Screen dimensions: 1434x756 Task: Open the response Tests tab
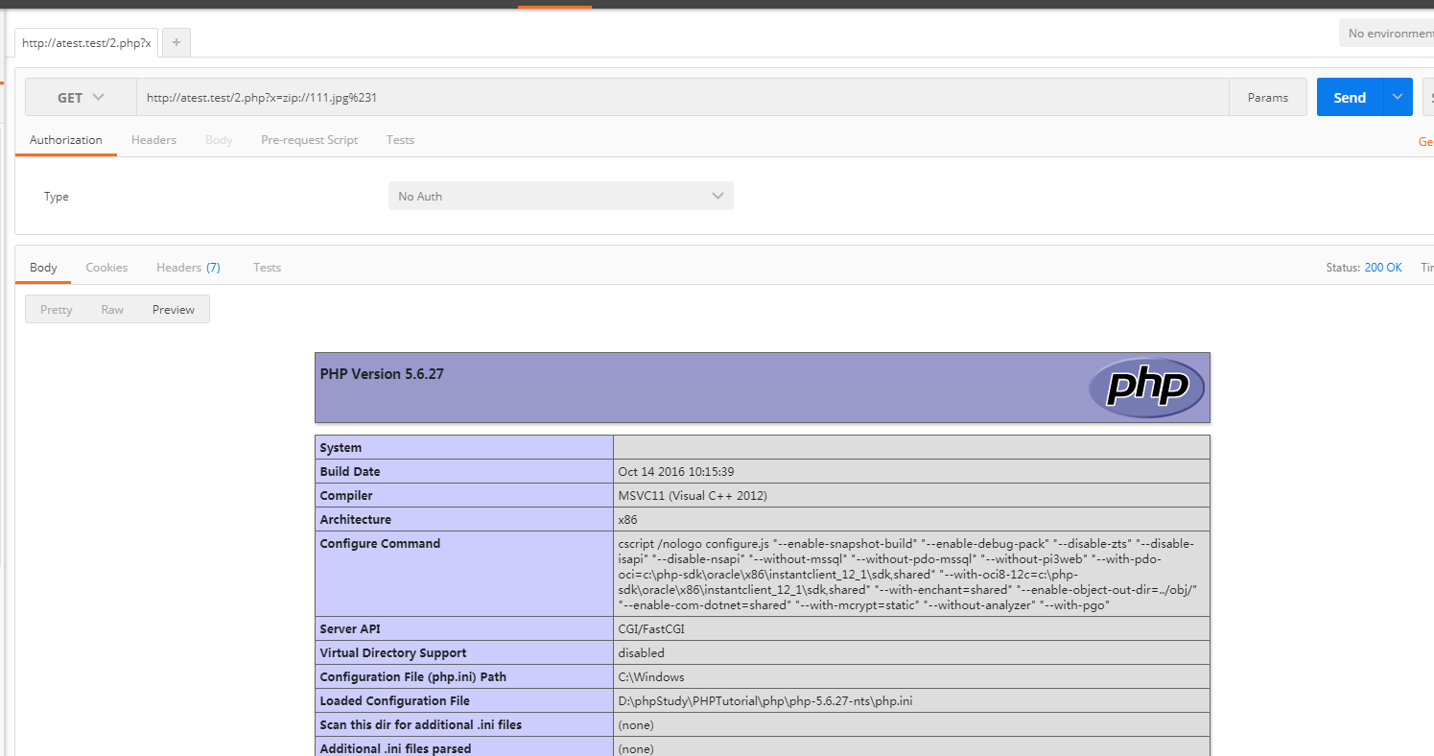[267, 268]
